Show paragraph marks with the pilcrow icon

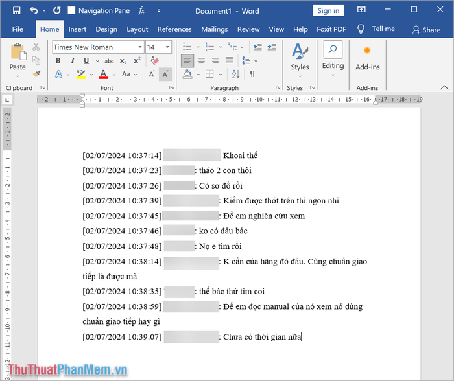pos(252,74)
